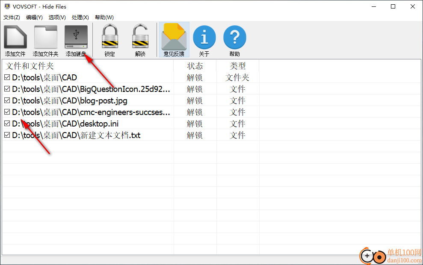
Task: Select the D:\tools\桌面\CAD folder path text
Action: [x=44, y=78]
